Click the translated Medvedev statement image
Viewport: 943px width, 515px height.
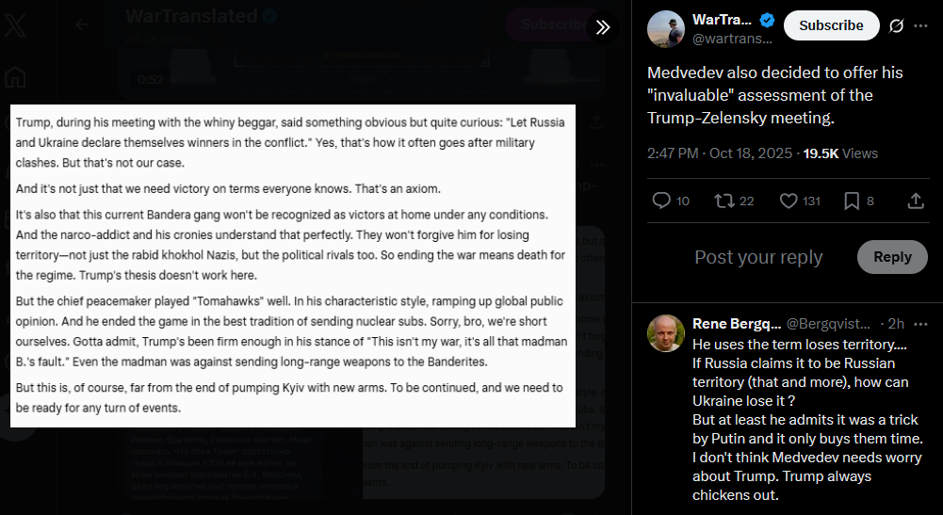pyautogui.click(x=293, y=266)
